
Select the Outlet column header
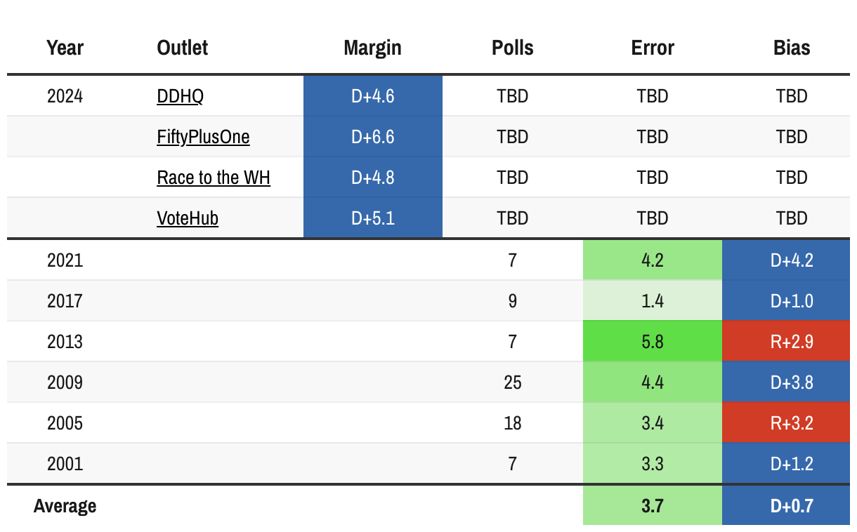point(183,48)
